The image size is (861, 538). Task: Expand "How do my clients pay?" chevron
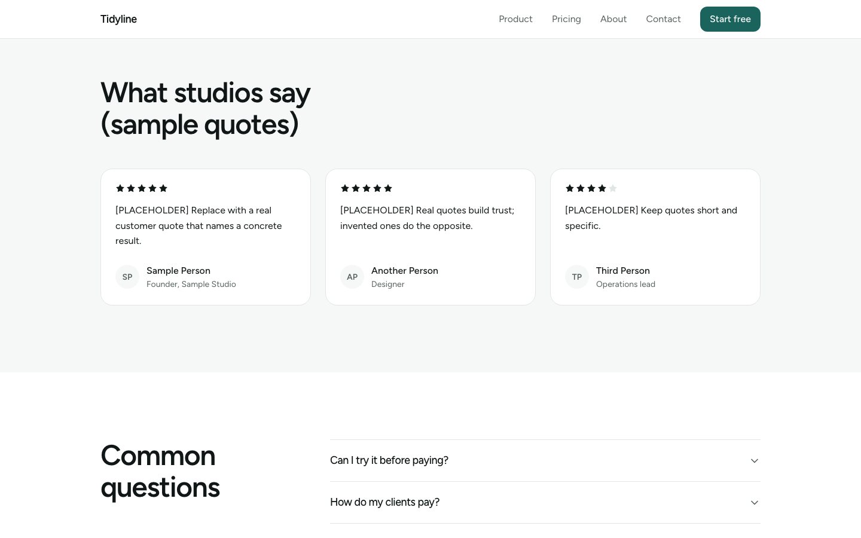click(755, 503)
